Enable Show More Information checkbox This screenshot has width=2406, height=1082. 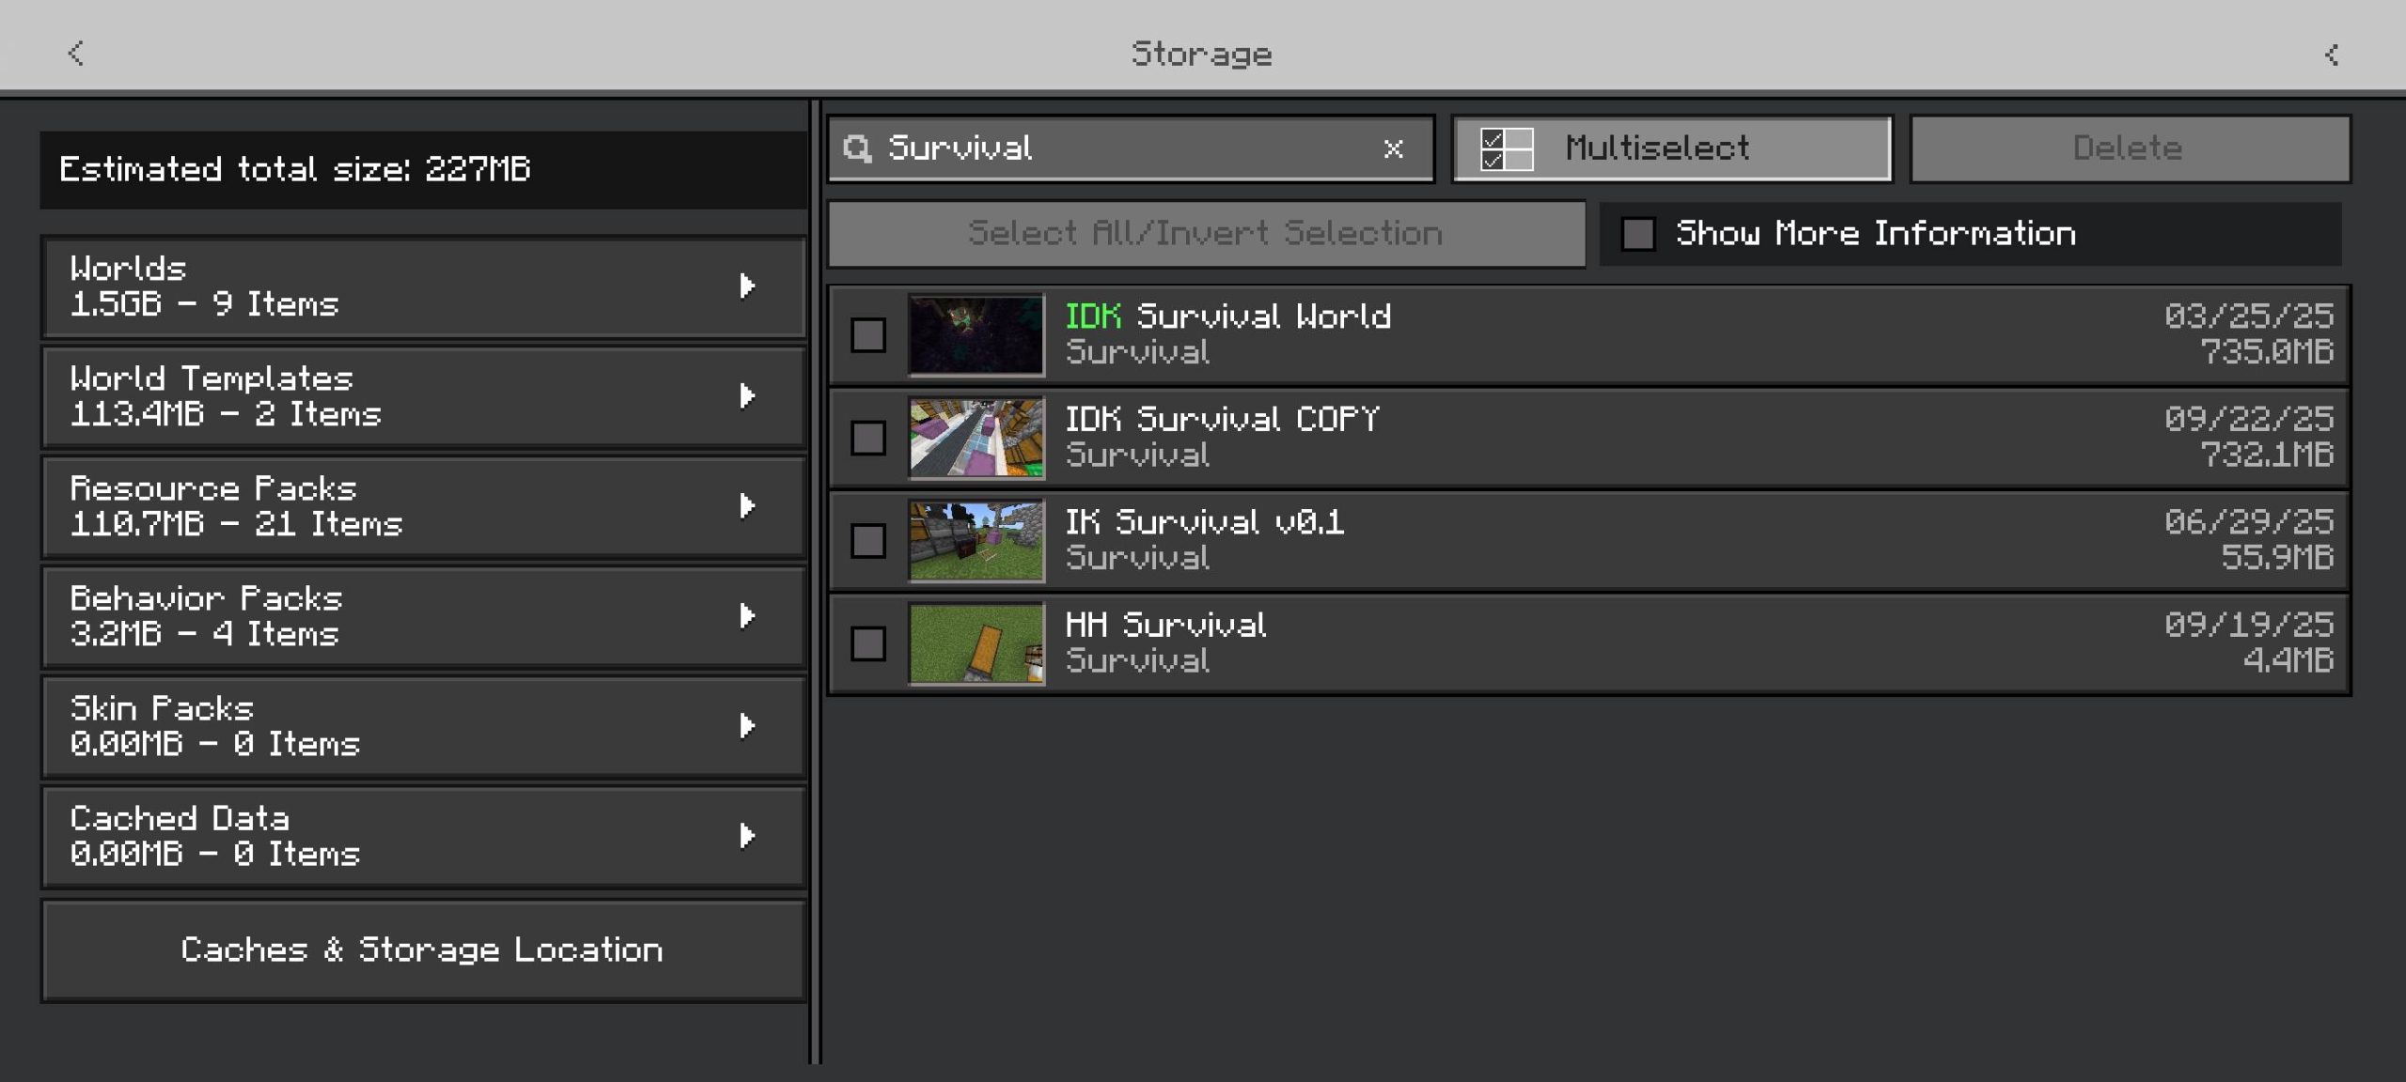coord(1638,234)
